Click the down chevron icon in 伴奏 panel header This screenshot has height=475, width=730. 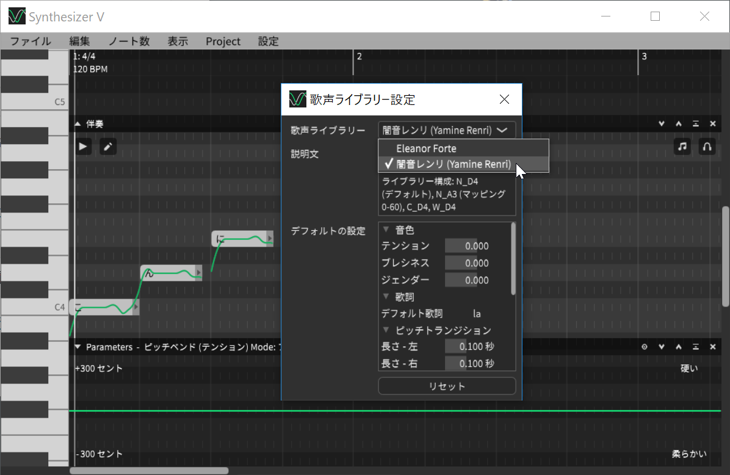pos(662,124)
